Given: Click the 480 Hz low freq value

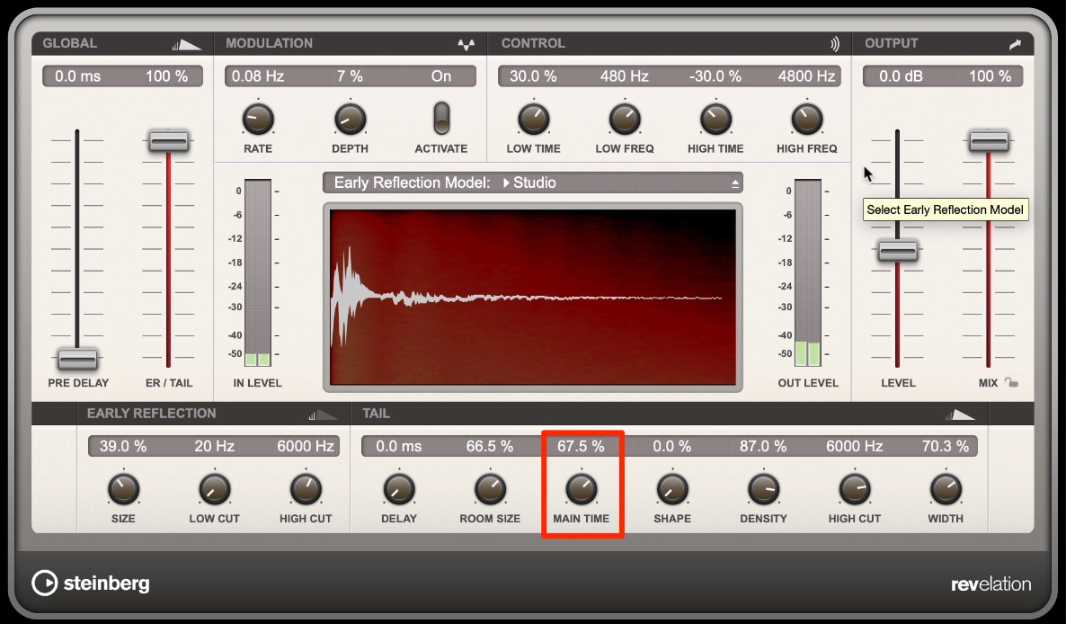Looking at the screenshot, I should (624, 76).
